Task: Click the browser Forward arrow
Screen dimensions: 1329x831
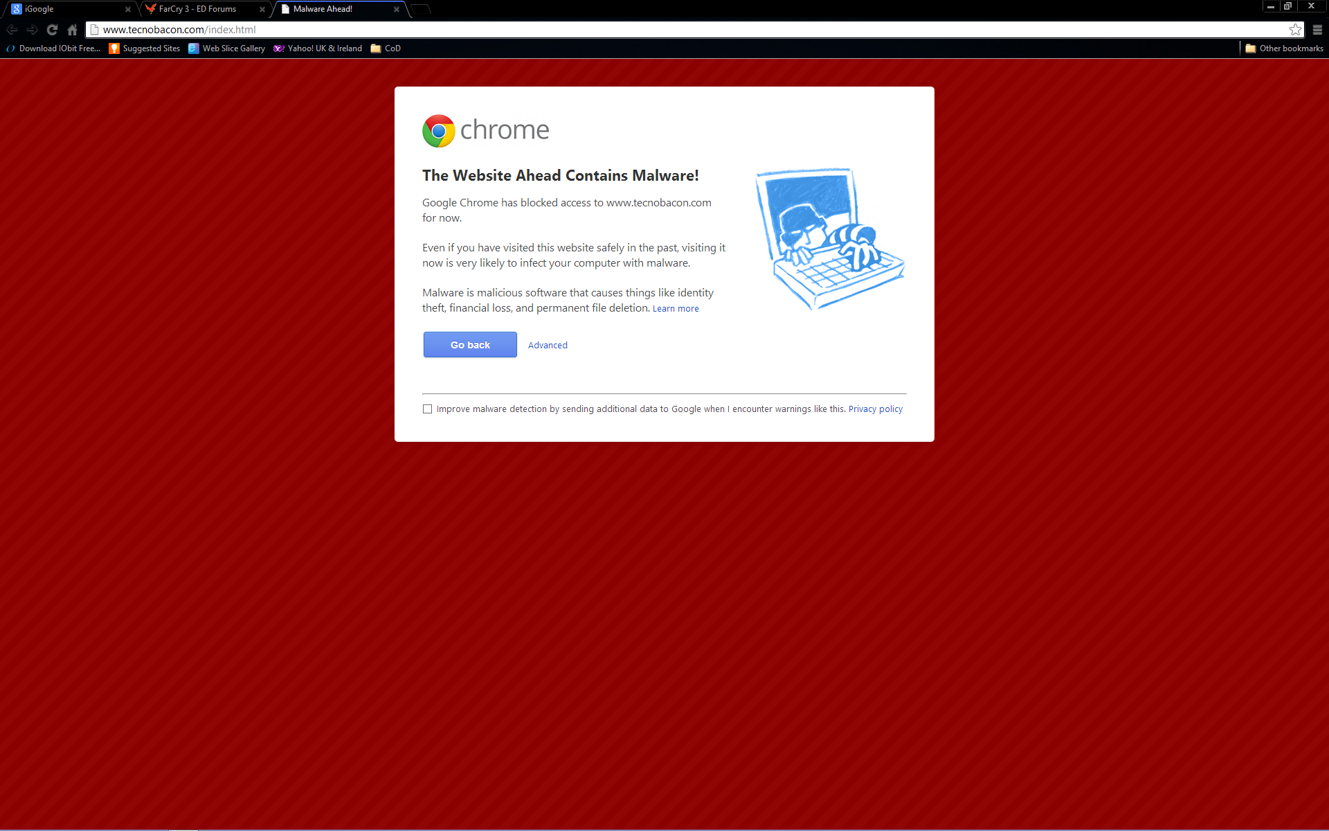Action: tap(32, 30)
